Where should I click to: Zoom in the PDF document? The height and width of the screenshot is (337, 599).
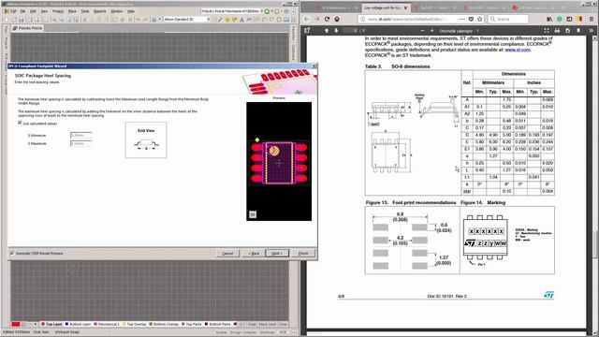point(431,31)
